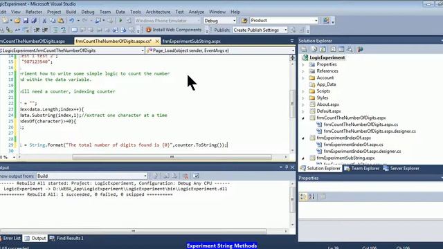Image resolution: width=443 pixels, height=249 pixels.
Task: Click View Code icon in Solution Explorer
Action: [333, 49]
